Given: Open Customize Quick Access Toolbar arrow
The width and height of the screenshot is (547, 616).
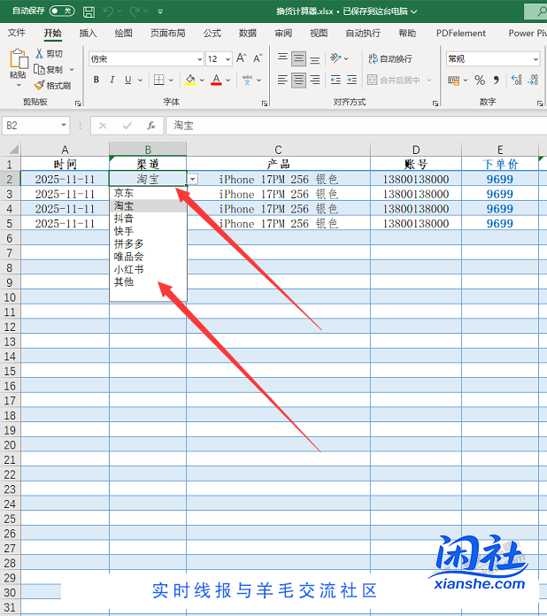Looking at the screenshot, I should tap(160, 12).
